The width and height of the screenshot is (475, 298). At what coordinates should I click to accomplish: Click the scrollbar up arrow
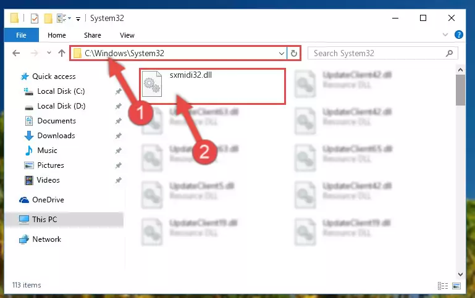(x=460, y=70)
